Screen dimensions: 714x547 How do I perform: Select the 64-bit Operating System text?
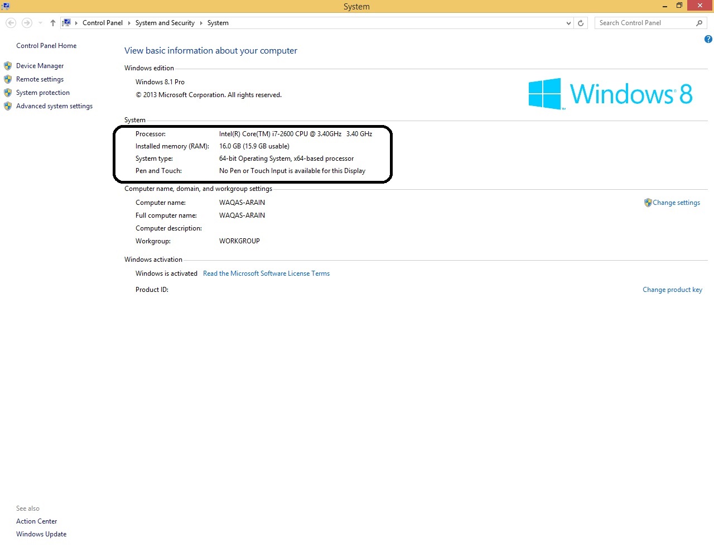point(287,159)
